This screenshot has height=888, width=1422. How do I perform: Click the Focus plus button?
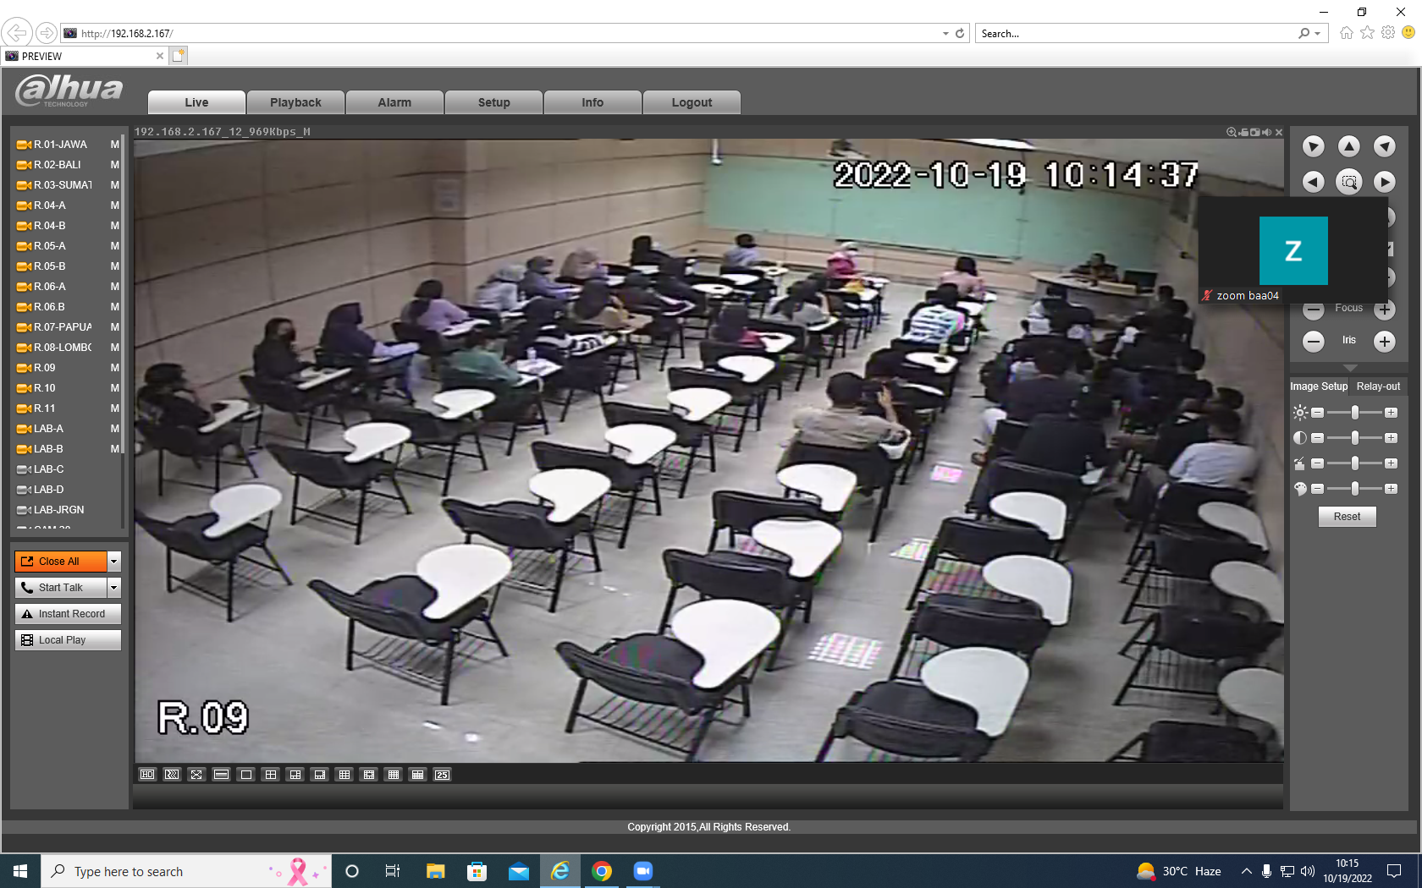pos(1384,310)
